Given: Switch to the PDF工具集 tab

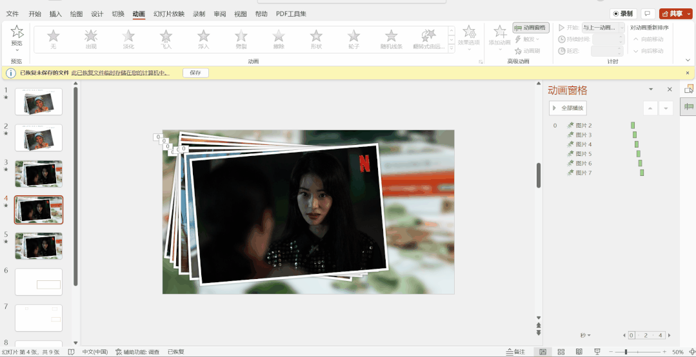Looking at the screenshot, I should (x=291, y=14).
